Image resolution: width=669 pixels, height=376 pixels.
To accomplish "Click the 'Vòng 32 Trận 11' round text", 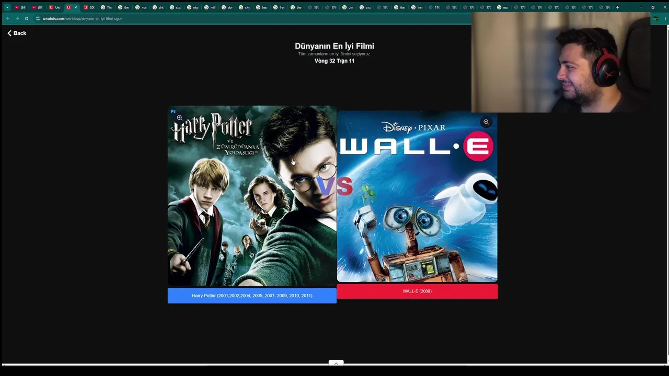I will click(334, 61).
